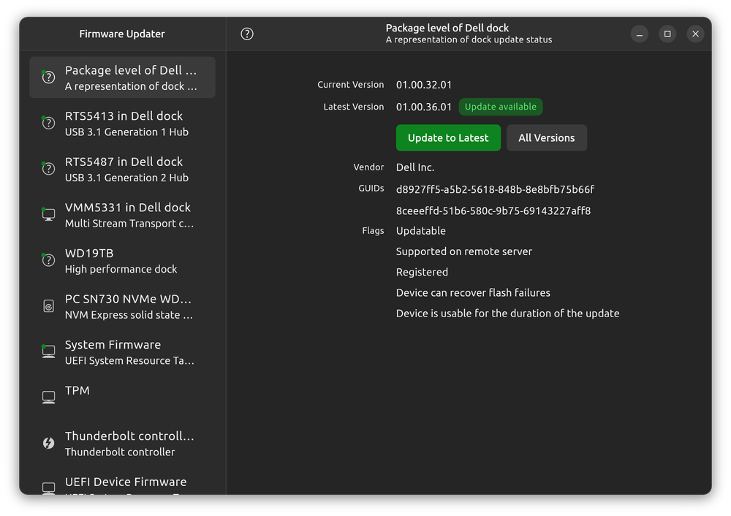Image resolution: width=731 pixels, height=516 pixels.
Task: Click the display icon next to UEFI Device Firmware
Action: click(x=48, y=488)
